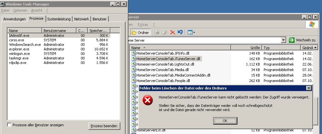Click the red error icon in dialog

[148, 100]
